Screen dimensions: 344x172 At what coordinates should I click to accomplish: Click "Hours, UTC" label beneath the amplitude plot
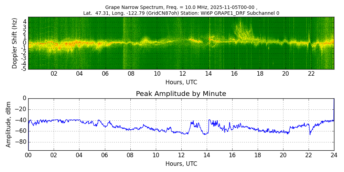pos(181,164)
